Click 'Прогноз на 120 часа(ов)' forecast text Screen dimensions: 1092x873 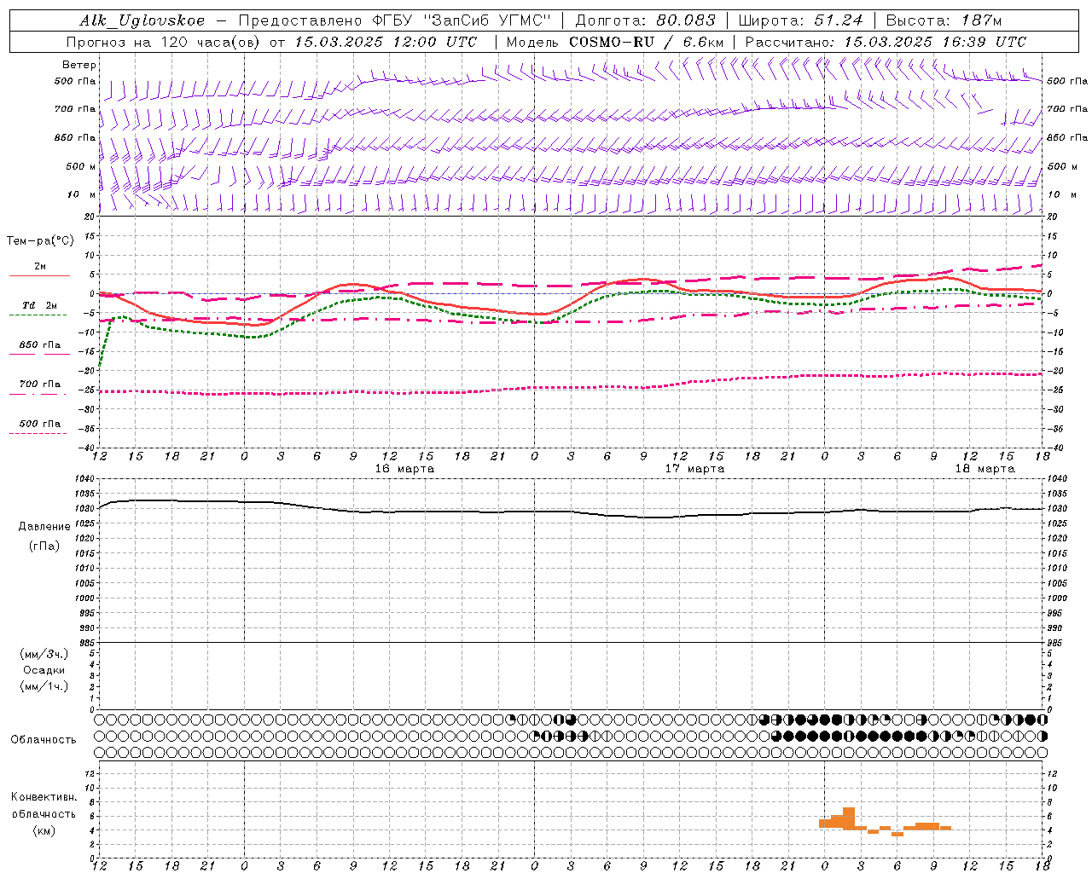tap(165, 42)
